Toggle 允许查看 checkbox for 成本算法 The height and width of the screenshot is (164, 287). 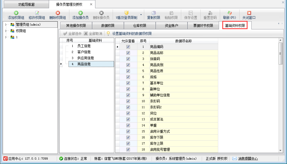(x=128, y=119)
